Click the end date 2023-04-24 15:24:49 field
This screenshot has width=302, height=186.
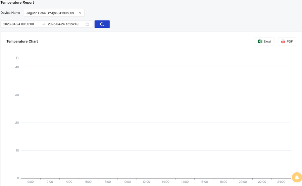63,24
